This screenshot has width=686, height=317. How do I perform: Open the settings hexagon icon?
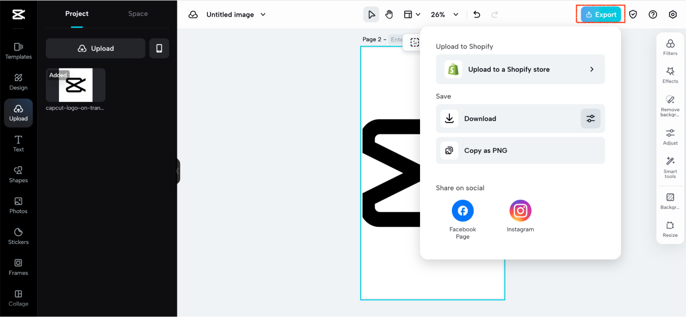point(673,14)
